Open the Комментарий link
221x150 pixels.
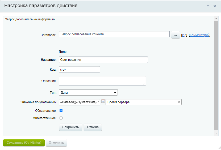click(199, 35)
